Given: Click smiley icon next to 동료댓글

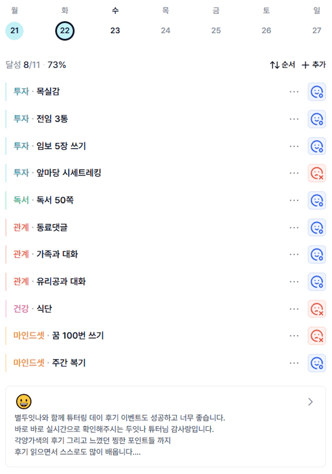Looking at the screenshot, I should [317, 228].
